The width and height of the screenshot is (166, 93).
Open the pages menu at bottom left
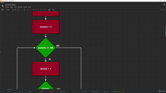tap(2, 91)
